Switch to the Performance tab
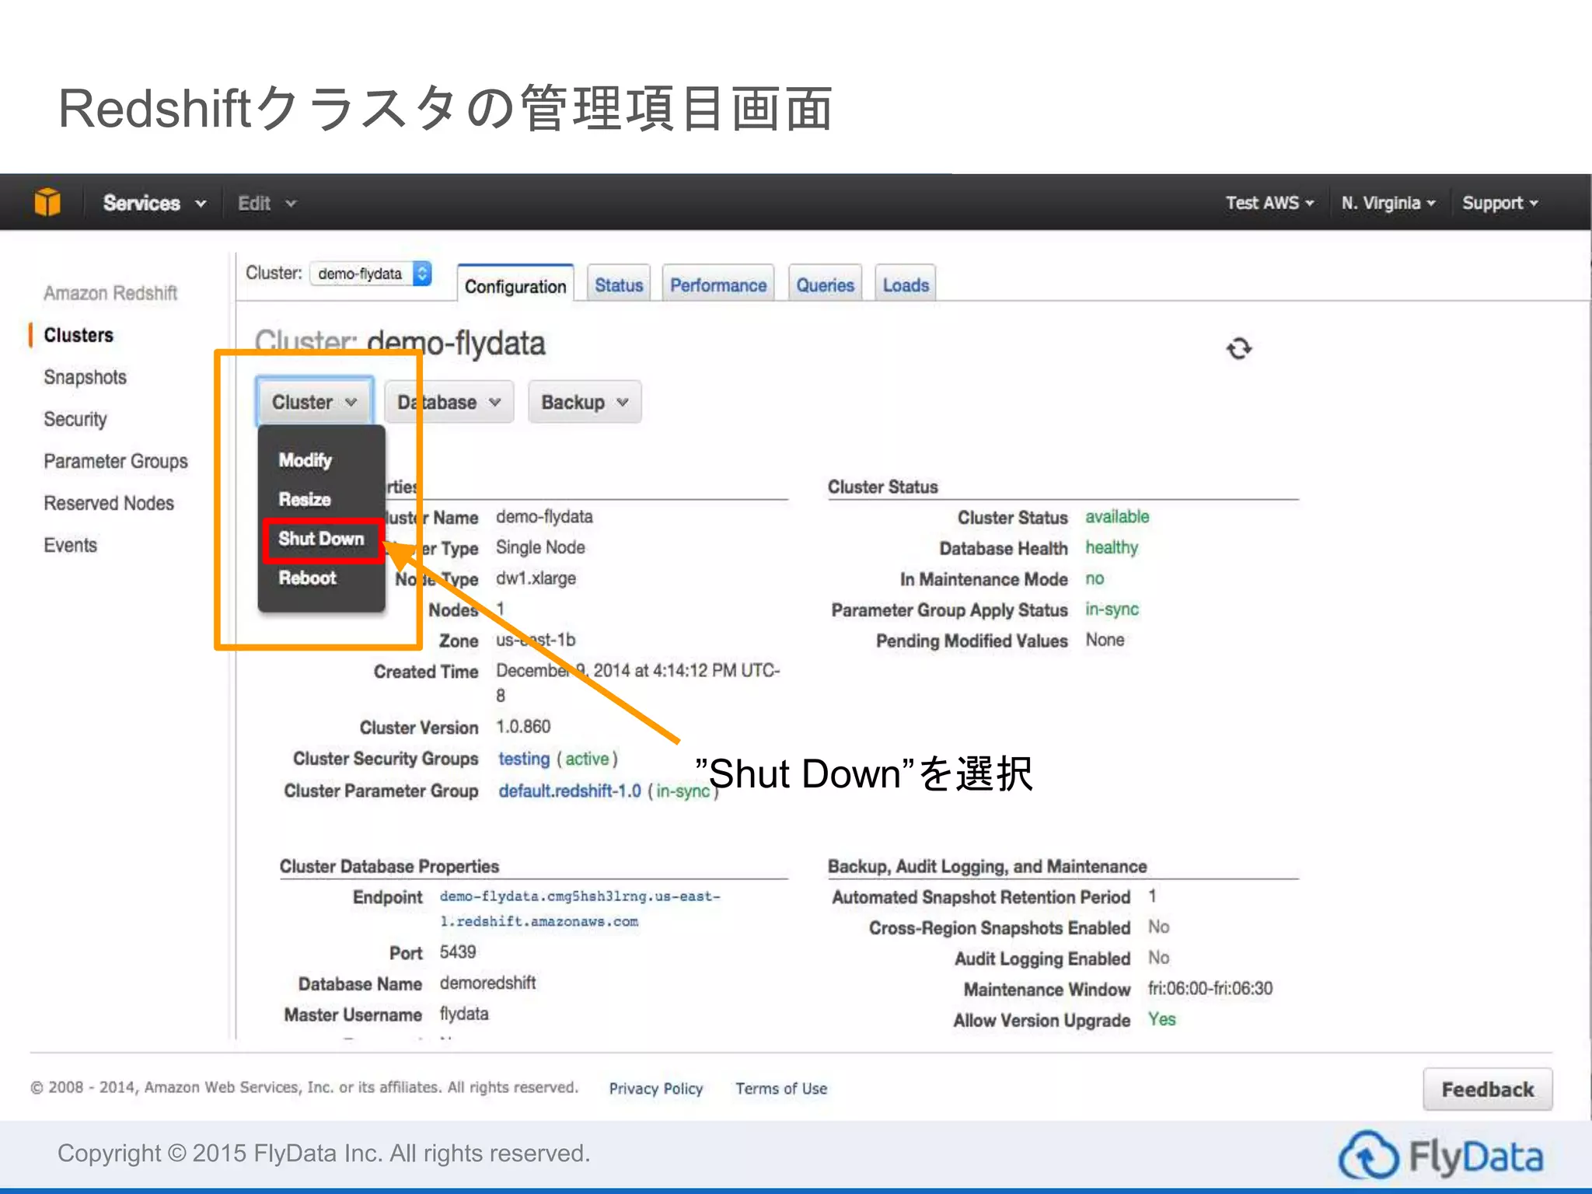The width and height of the screenshot is (1592, 1194). tap(718, 285)
